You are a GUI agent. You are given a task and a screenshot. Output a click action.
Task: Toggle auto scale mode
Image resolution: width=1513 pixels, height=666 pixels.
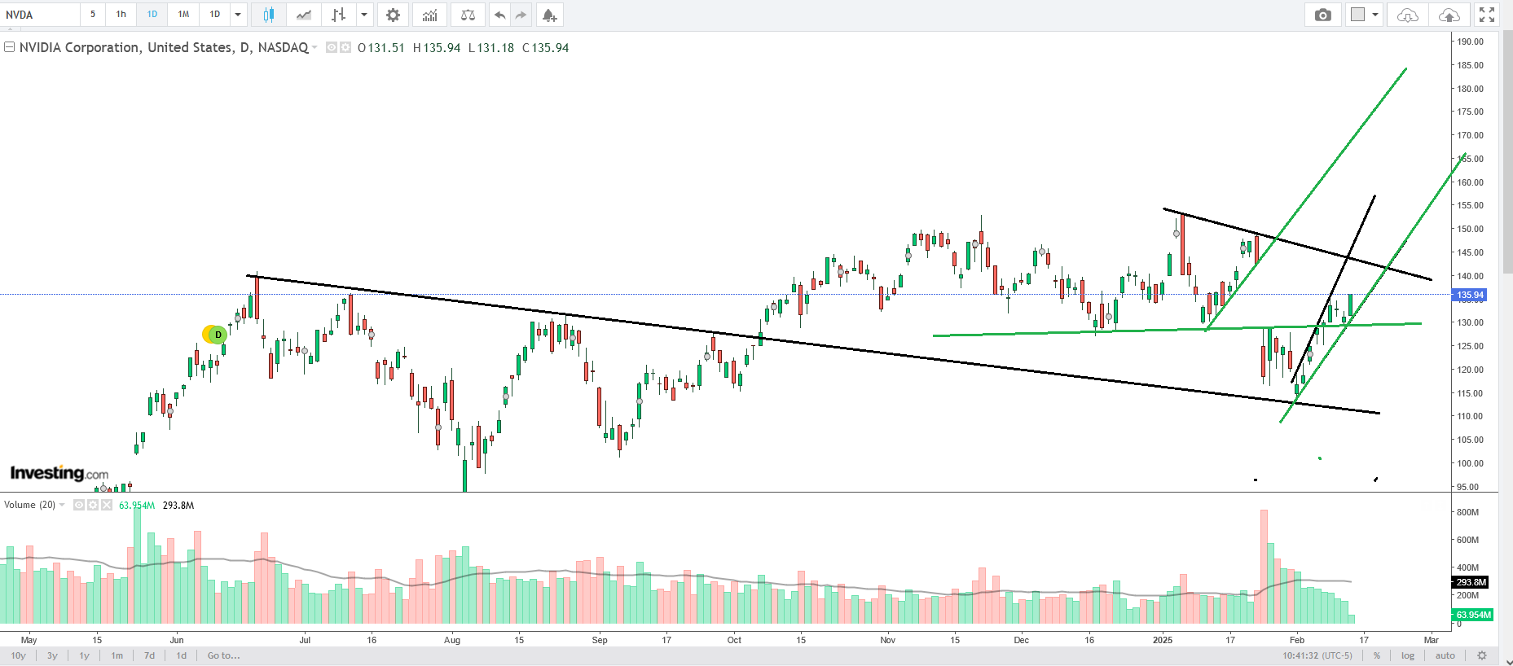1445,655
